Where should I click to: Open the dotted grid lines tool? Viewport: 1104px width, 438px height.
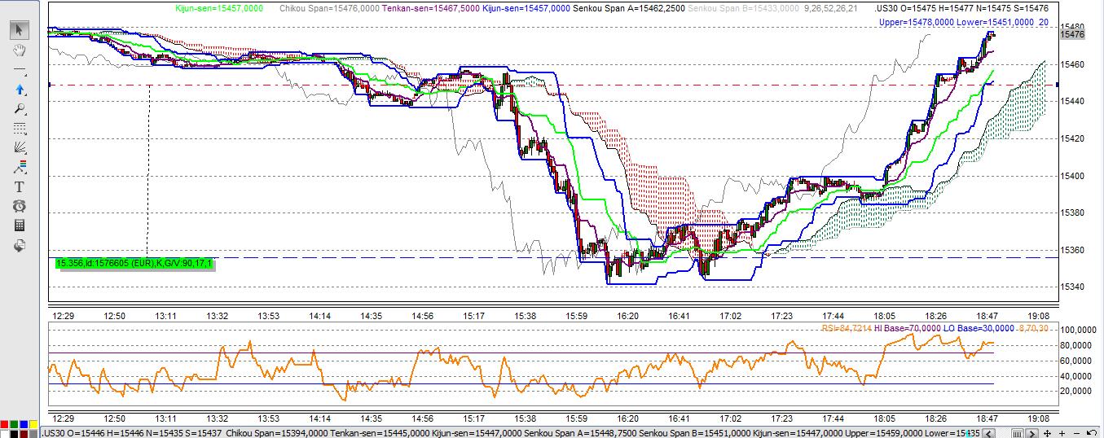tap(20, 129)
